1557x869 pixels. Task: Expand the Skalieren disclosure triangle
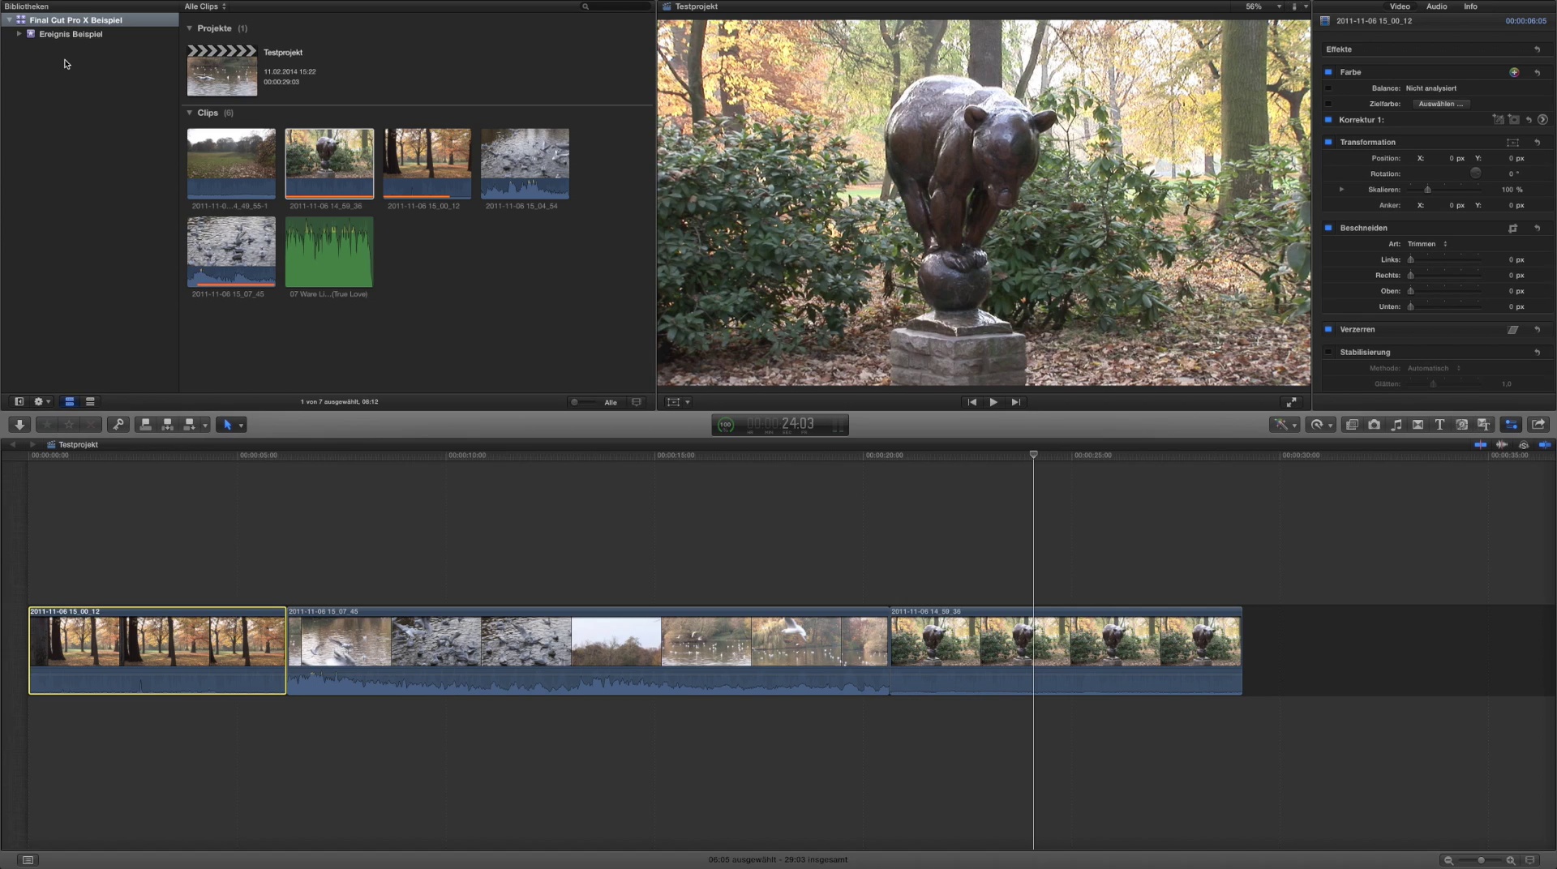point(1341,190)
